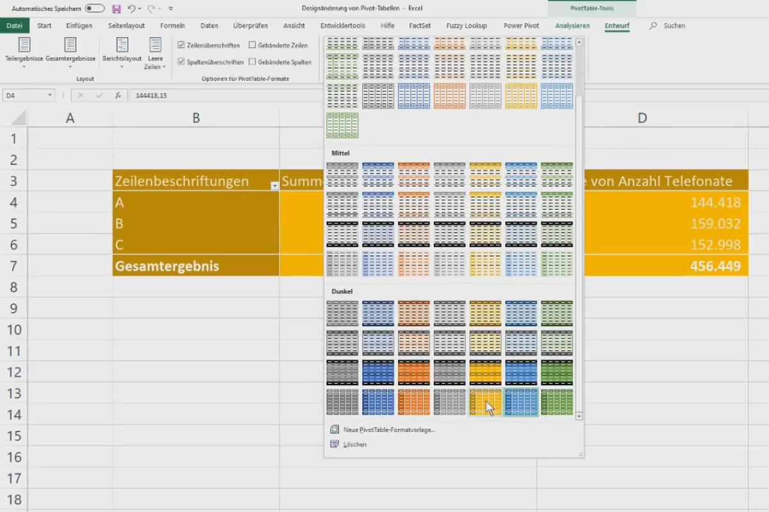Click the Undo arrow icon

tap(131, 9)
